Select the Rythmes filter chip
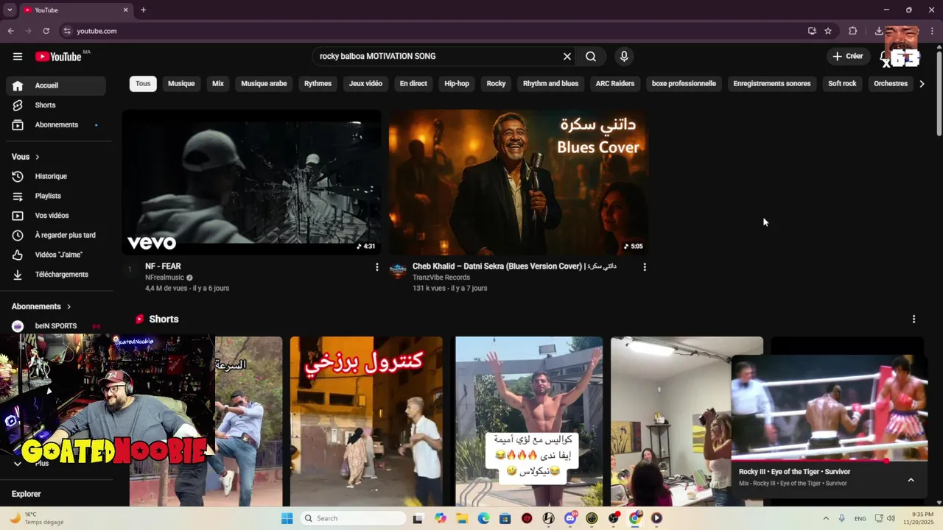This screenshot has width=943, height=530. click(x=318, y=84)
